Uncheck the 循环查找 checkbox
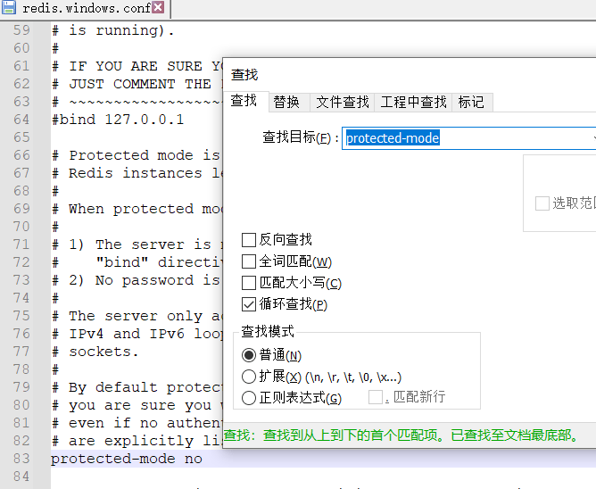The image size is (596, 489). [249, 304]
